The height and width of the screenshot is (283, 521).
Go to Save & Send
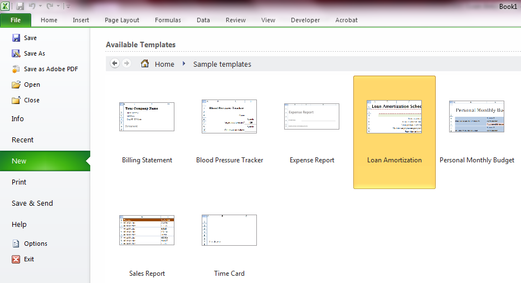tap(32, 203)
